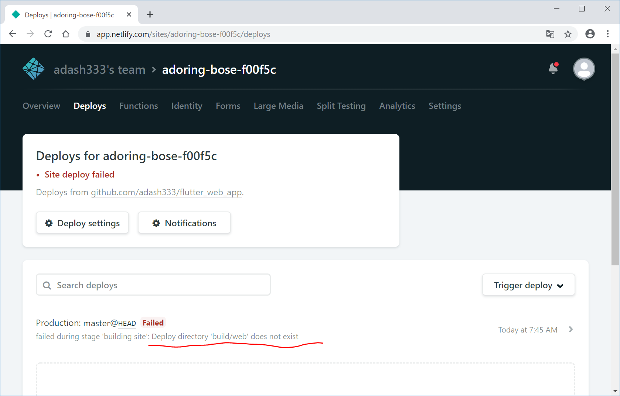Open the notifications bell
The image size is (620, 396).
(553, 69)
